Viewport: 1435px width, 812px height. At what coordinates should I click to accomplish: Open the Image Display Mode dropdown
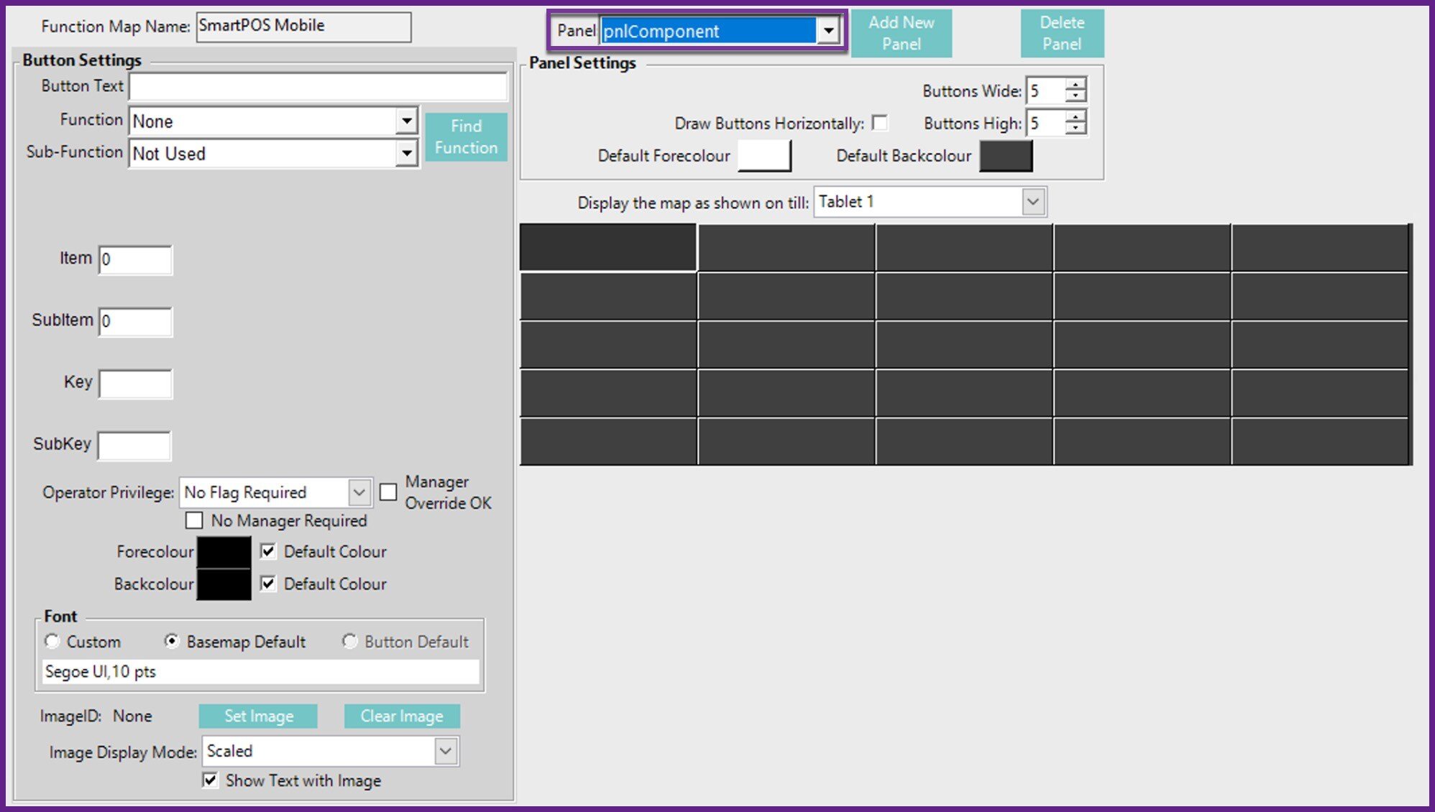(x=446, y=751)
